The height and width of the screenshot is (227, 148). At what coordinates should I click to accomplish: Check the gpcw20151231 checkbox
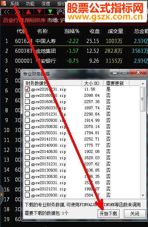[27, 114]
